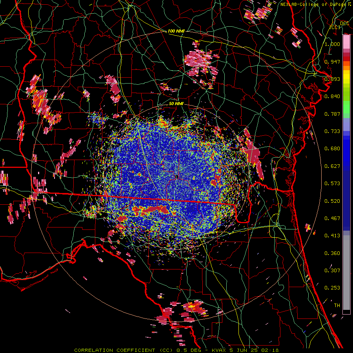Pick the light pink color bar segment near 1.000
Screen dimensions: 353x353
click(346, 42)
